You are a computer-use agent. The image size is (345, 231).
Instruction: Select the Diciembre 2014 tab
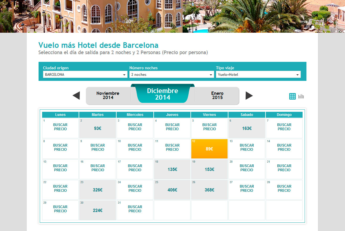pos(163,94)
